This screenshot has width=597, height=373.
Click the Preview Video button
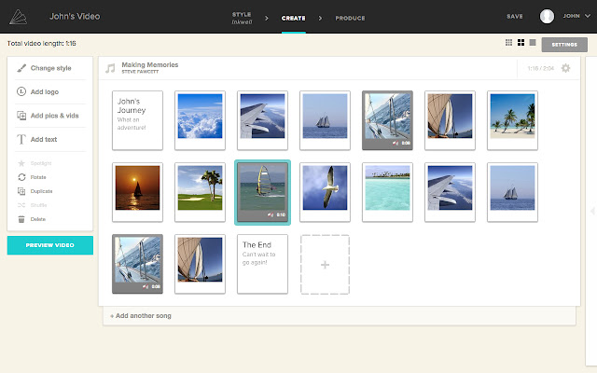click(x=49, y=245)
